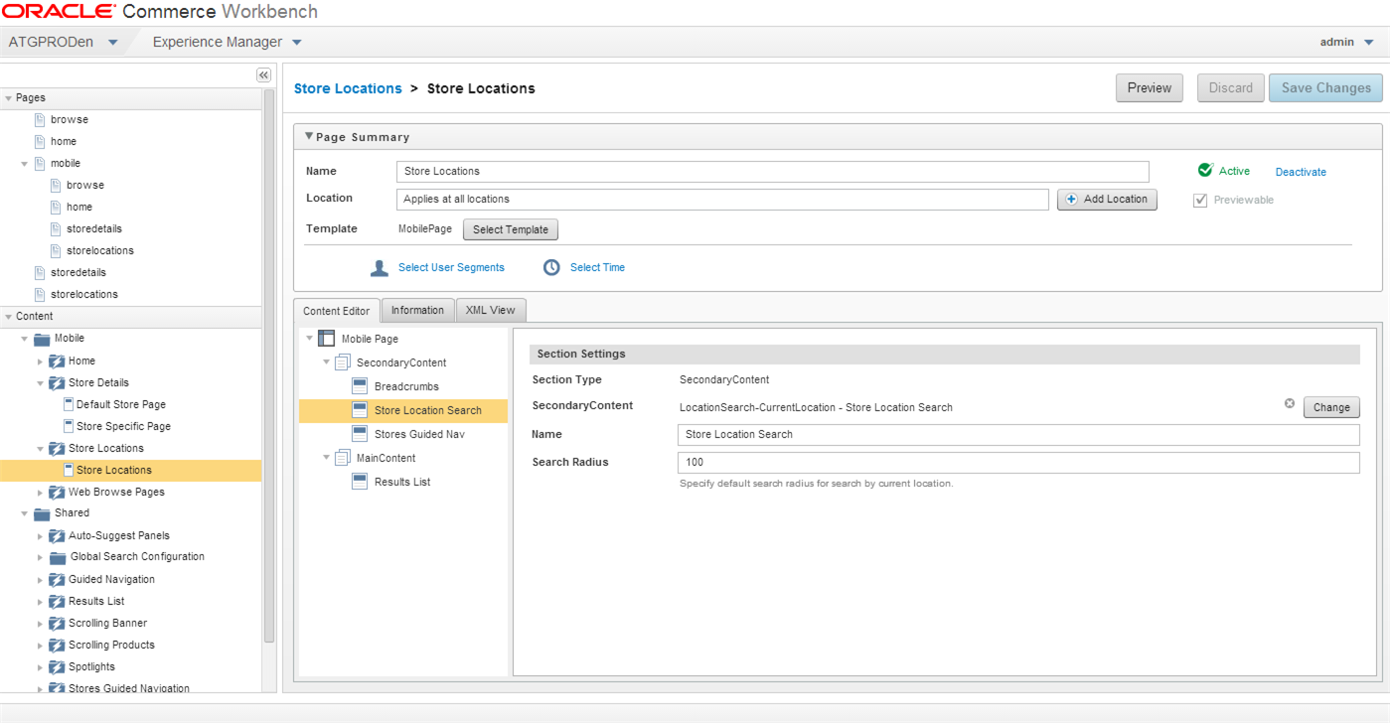Click the Select User Segments link

tap(451, 267)
